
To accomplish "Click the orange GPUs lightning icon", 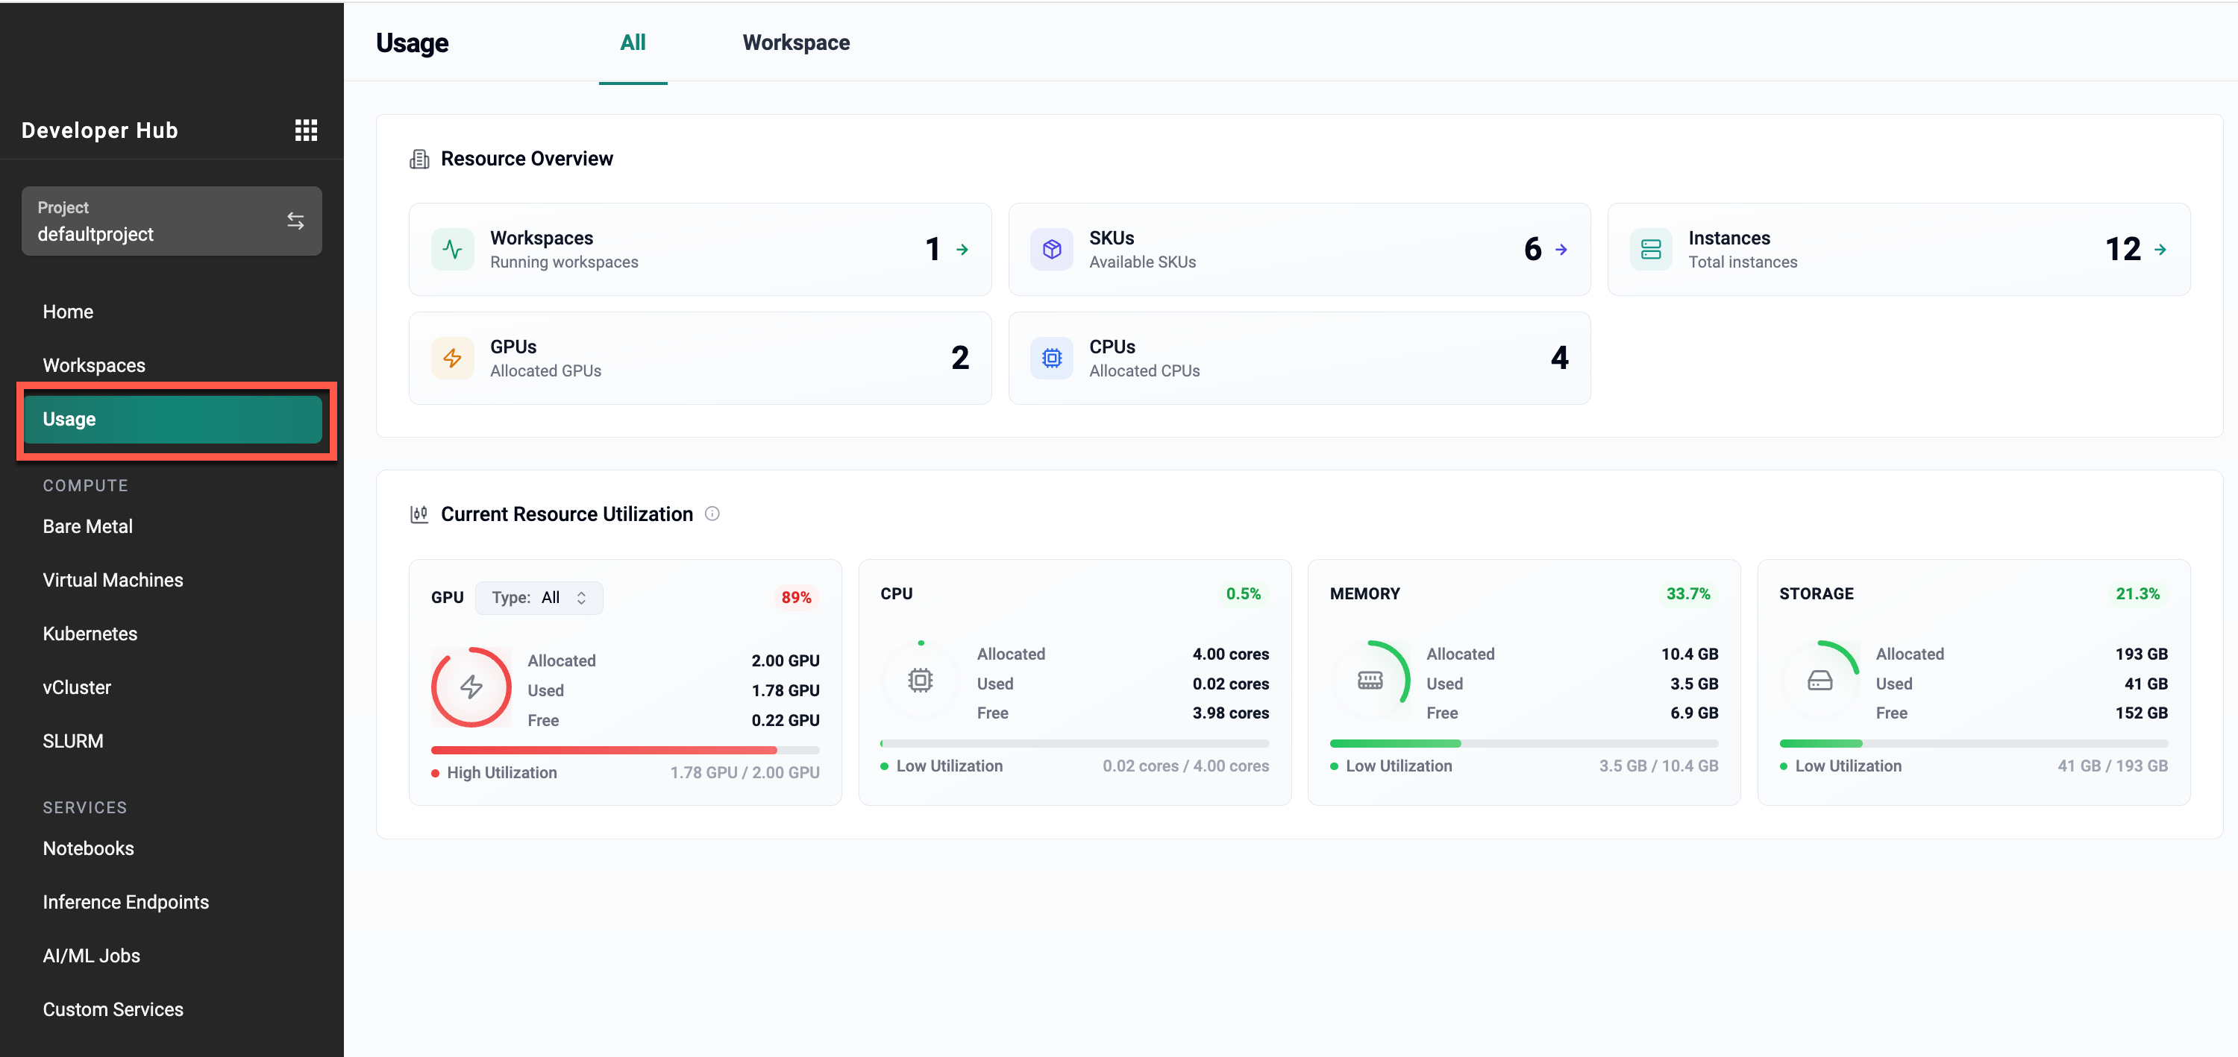I will (x=452, y=359).
